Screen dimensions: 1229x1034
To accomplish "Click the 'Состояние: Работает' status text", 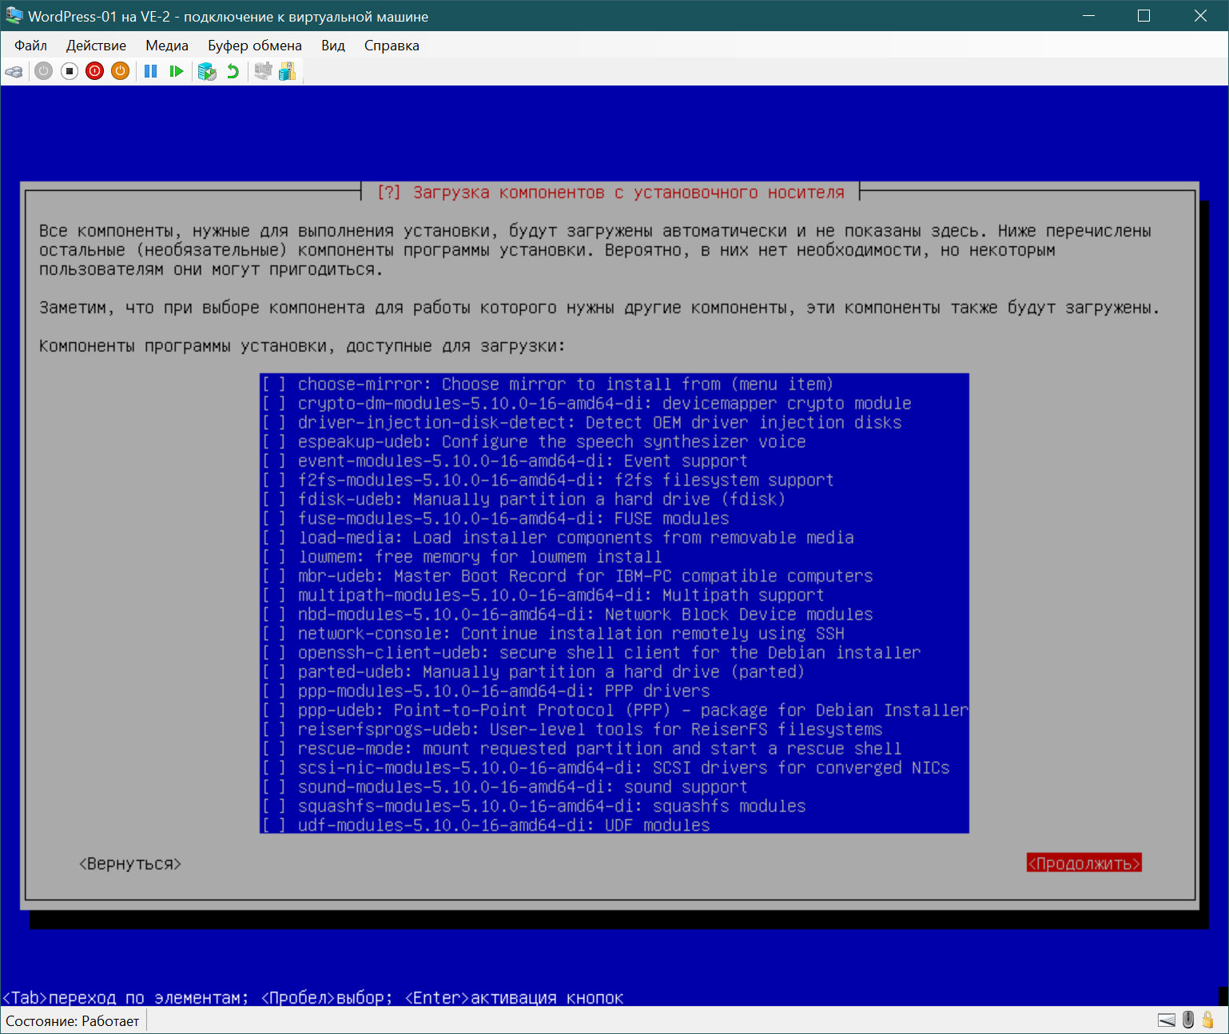I will coord(73,1021).
